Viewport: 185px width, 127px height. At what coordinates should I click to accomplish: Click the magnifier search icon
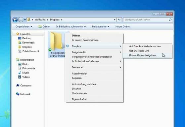point(170,20)
